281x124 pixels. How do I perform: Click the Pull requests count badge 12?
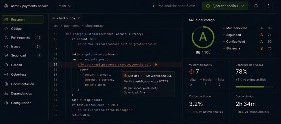click(38, 38)
